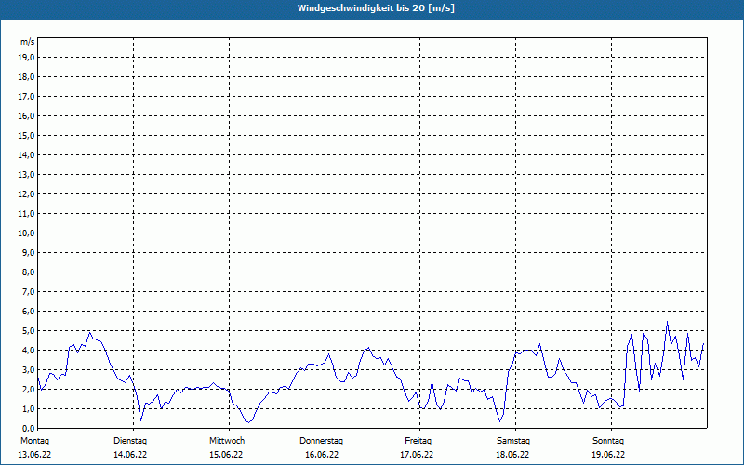
Task: Select the 16,0 axis label
Action: 26,115
